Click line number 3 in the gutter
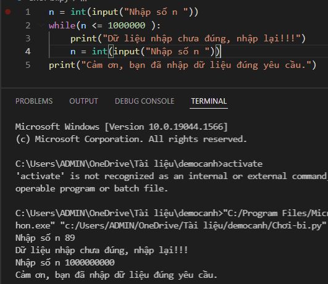The width and height of the screenshot is (328, 284). (x=28, y=38)
